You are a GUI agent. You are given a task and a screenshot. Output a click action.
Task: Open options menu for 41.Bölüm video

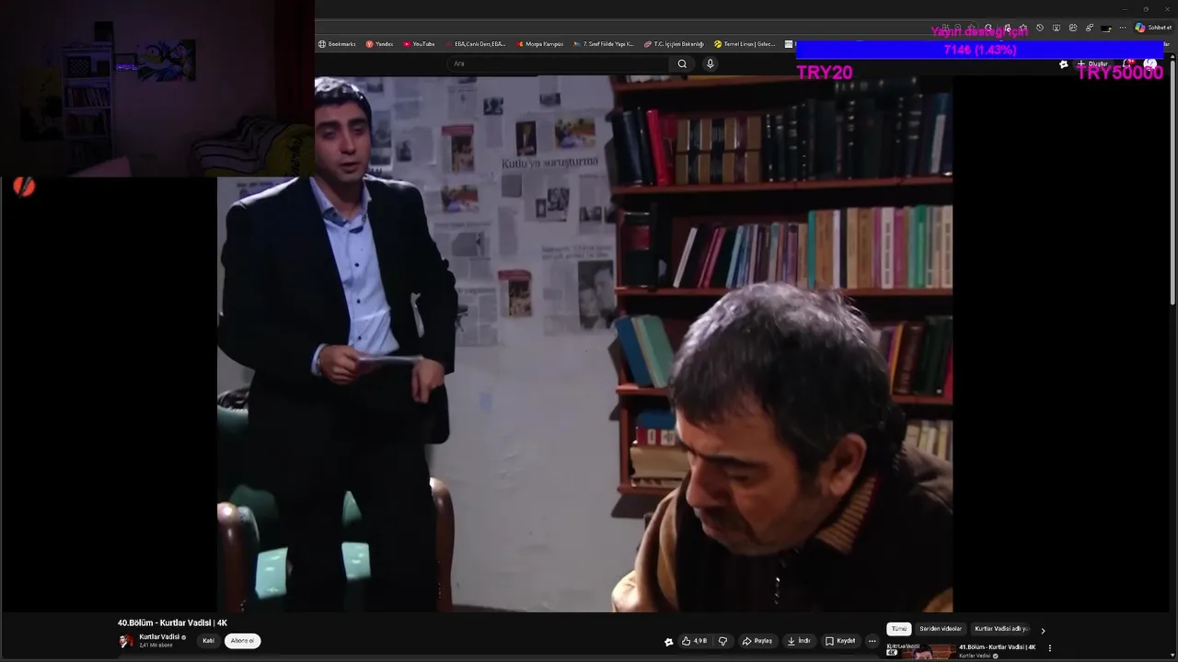[1050, 648]
